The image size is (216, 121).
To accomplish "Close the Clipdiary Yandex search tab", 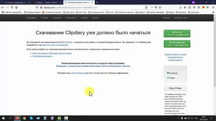I will (61, 2).
